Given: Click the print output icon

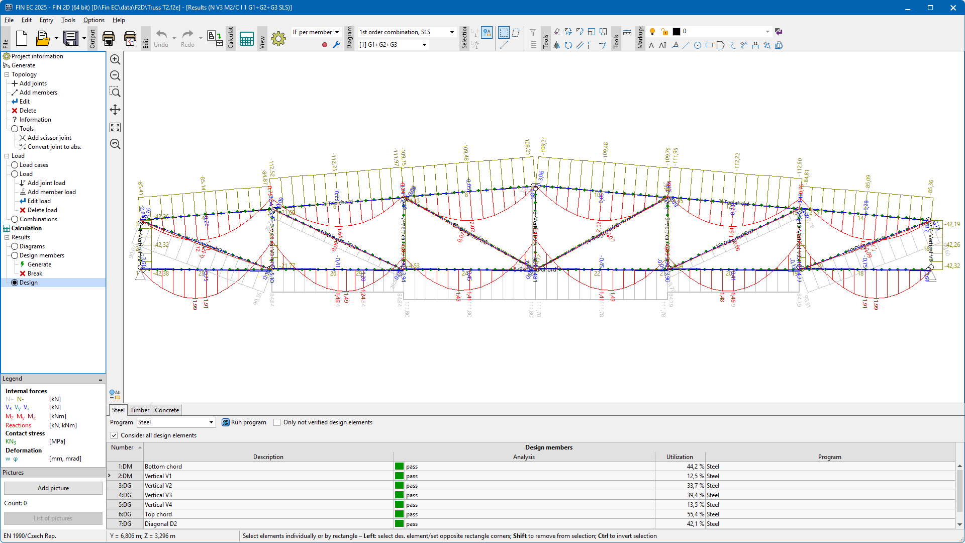Looking at the screenshot, I should [x=109, y=38].
